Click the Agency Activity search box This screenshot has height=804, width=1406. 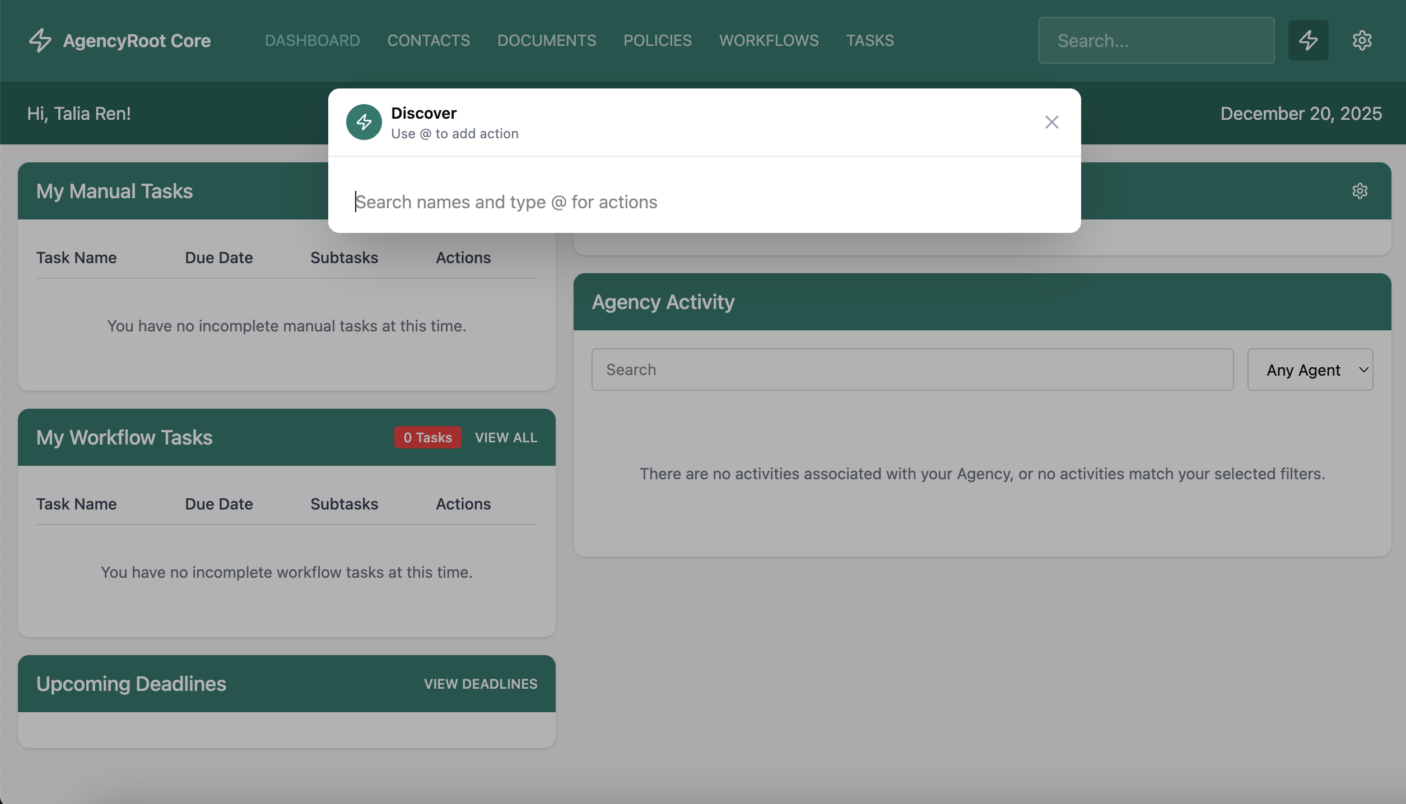[912, 370]
